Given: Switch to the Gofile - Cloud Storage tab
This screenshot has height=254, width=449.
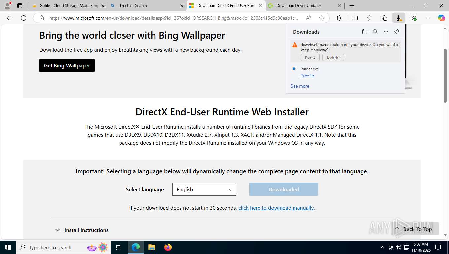Looking at the screenshot, I should coord(68,6).
